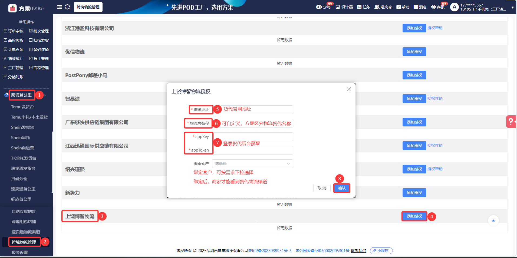Screen dimensions: 517x258
Task: Select 速卖通发货台 in sidebar
Action: [23, 169]
